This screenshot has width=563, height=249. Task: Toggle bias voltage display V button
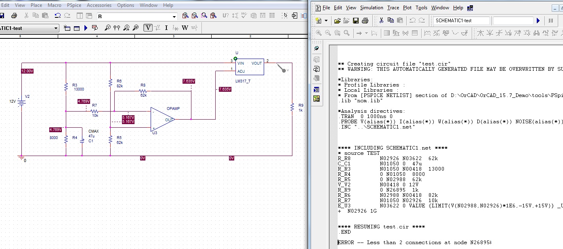click(148, 28)
